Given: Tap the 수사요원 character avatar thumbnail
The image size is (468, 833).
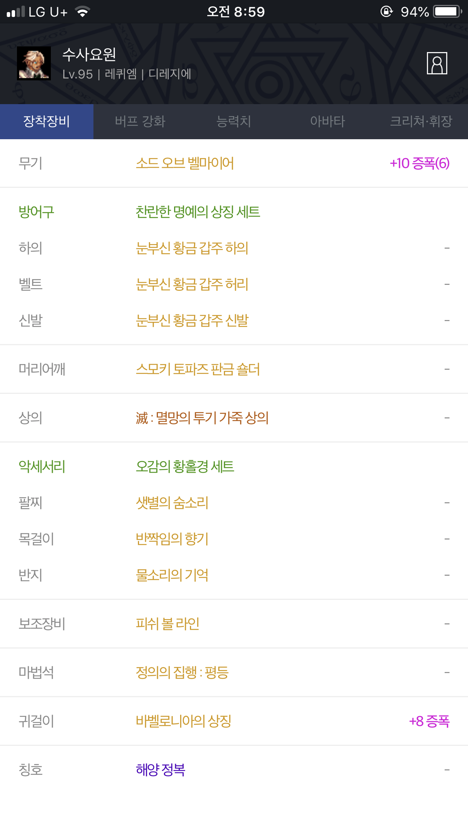Looking at the screenshot, I should [34, 63].
